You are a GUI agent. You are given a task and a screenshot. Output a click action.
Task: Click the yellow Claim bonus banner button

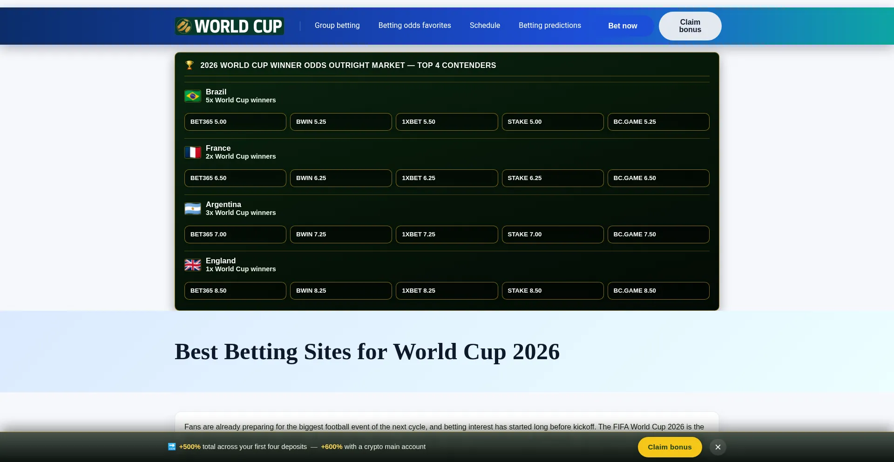[670, 447]
